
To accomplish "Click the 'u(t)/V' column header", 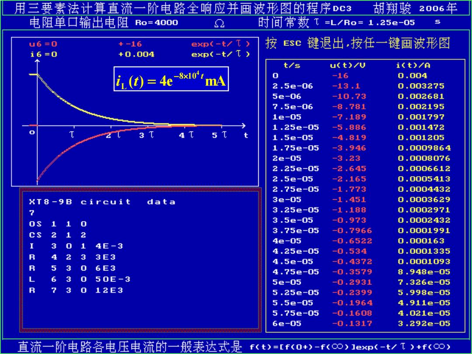I will click(348, 65).
